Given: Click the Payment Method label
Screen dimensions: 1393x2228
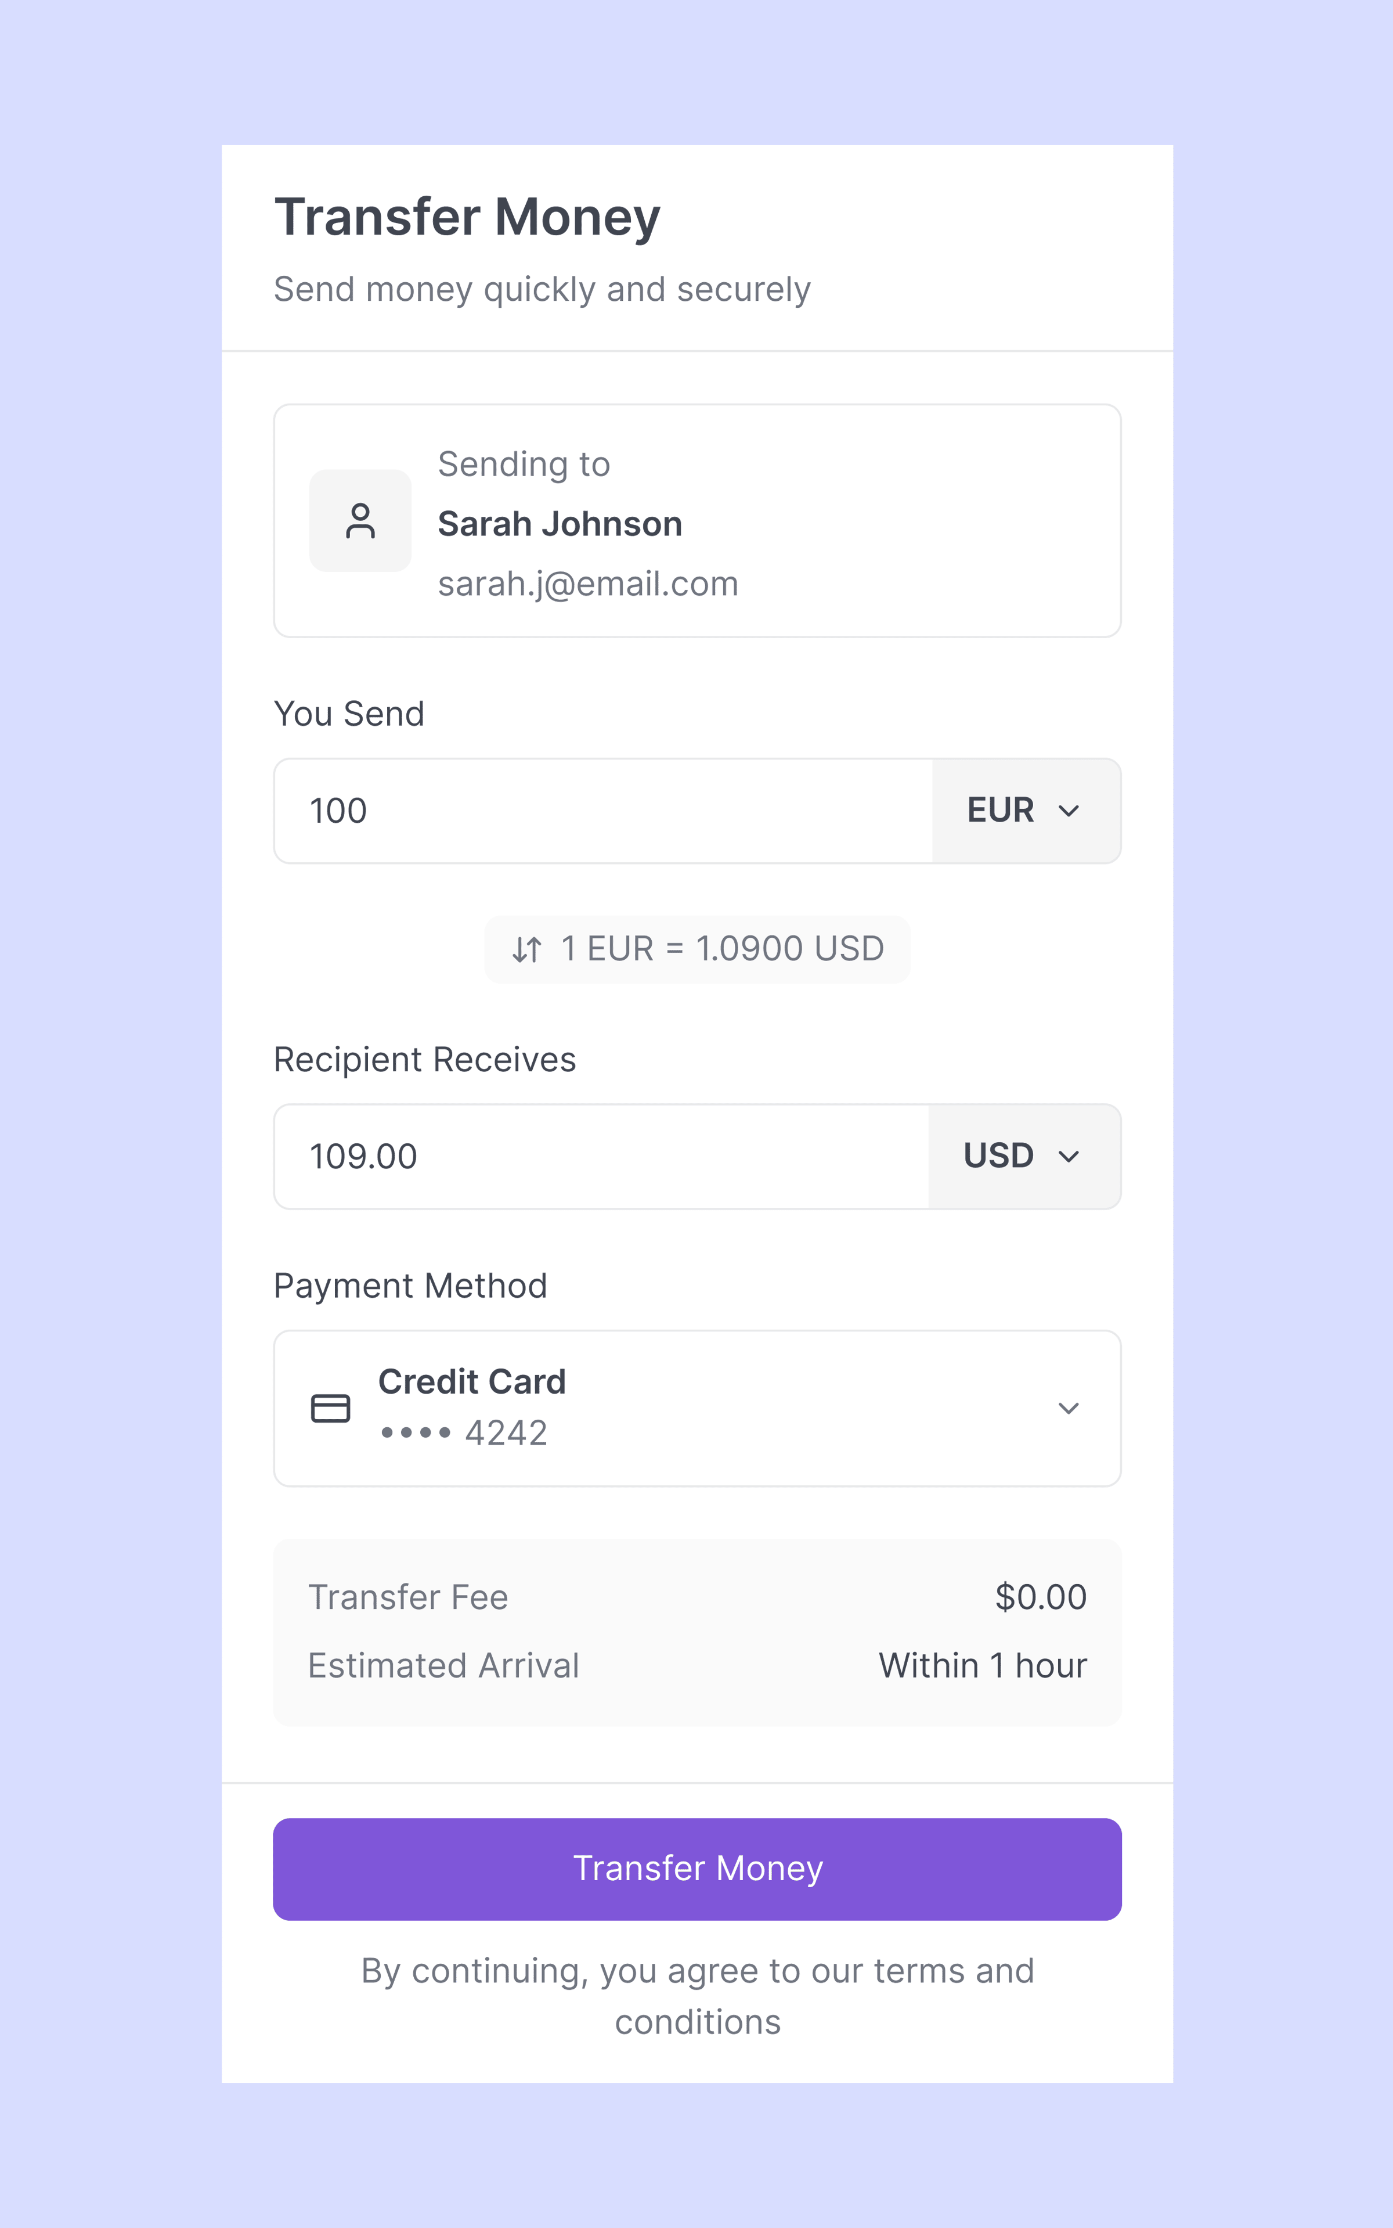Looking at the screenshot, I should pos(410,1286).
